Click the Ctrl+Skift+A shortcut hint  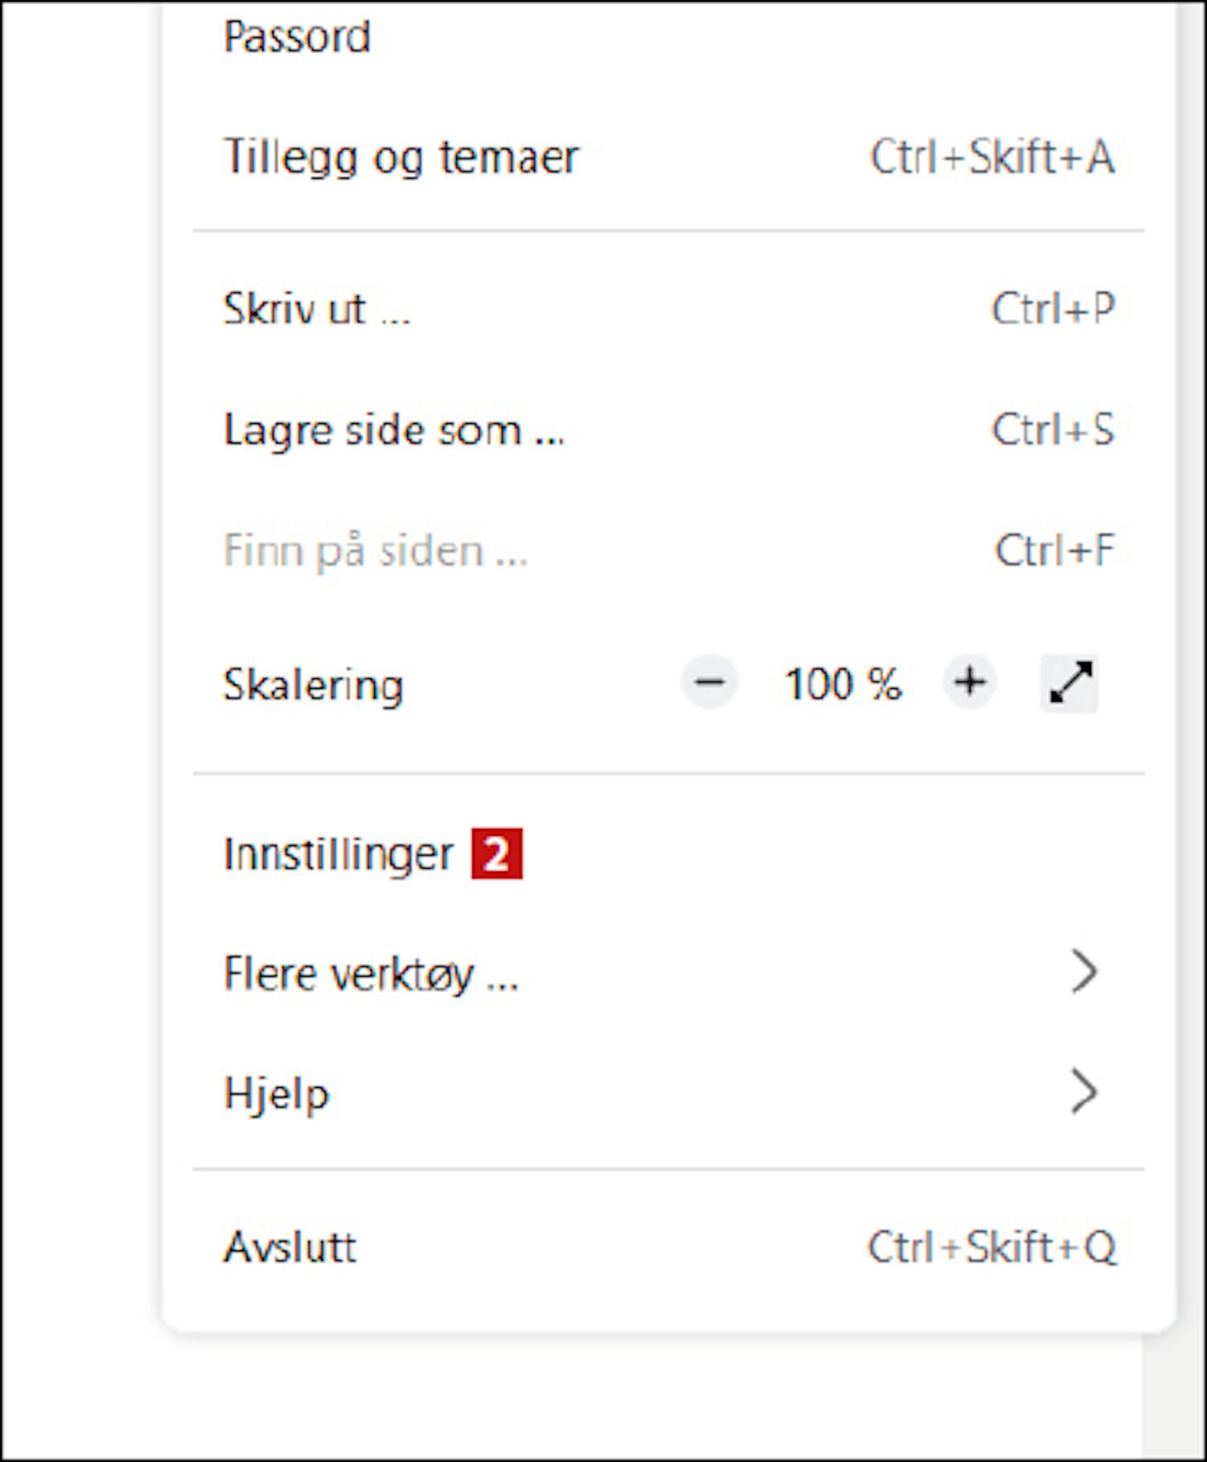[992, 156]
